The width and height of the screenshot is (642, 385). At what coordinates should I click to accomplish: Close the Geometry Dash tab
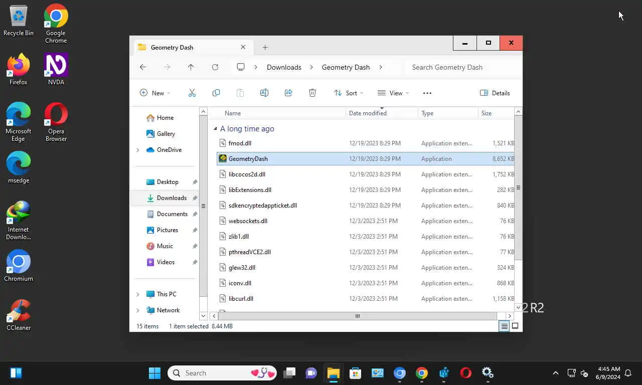pos(243,47)
